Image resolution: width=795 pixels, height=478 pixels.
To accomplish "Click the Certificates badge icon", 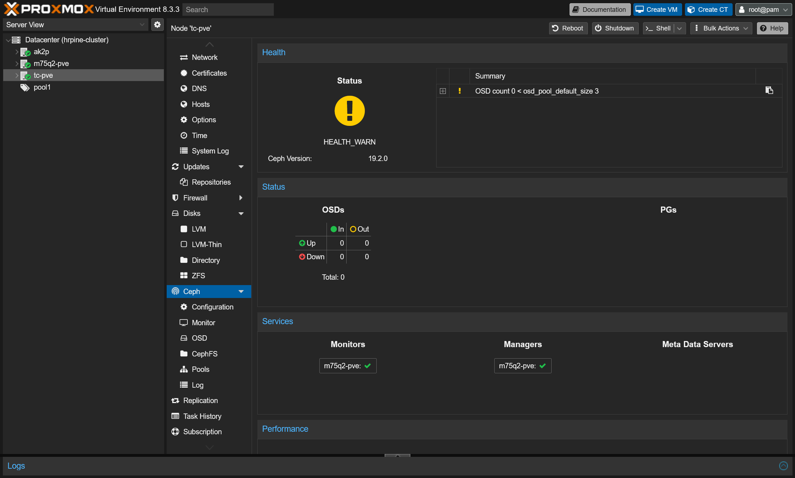I will click(184, 73).
